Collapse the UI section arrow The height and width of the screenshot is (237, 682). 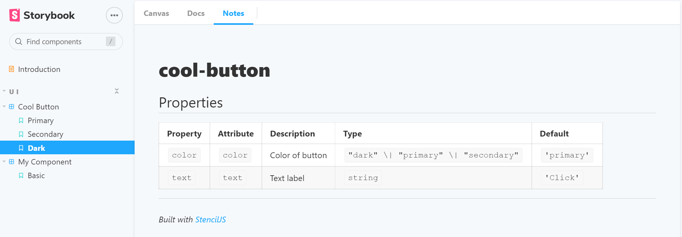pyautogui.click(x=4, y=91)
